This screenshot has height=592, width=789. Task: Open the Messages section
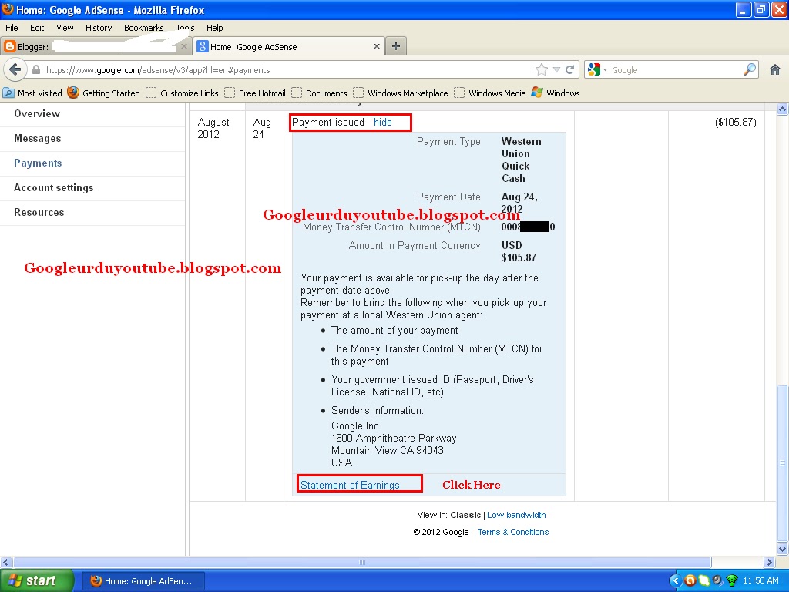point(37,139)
